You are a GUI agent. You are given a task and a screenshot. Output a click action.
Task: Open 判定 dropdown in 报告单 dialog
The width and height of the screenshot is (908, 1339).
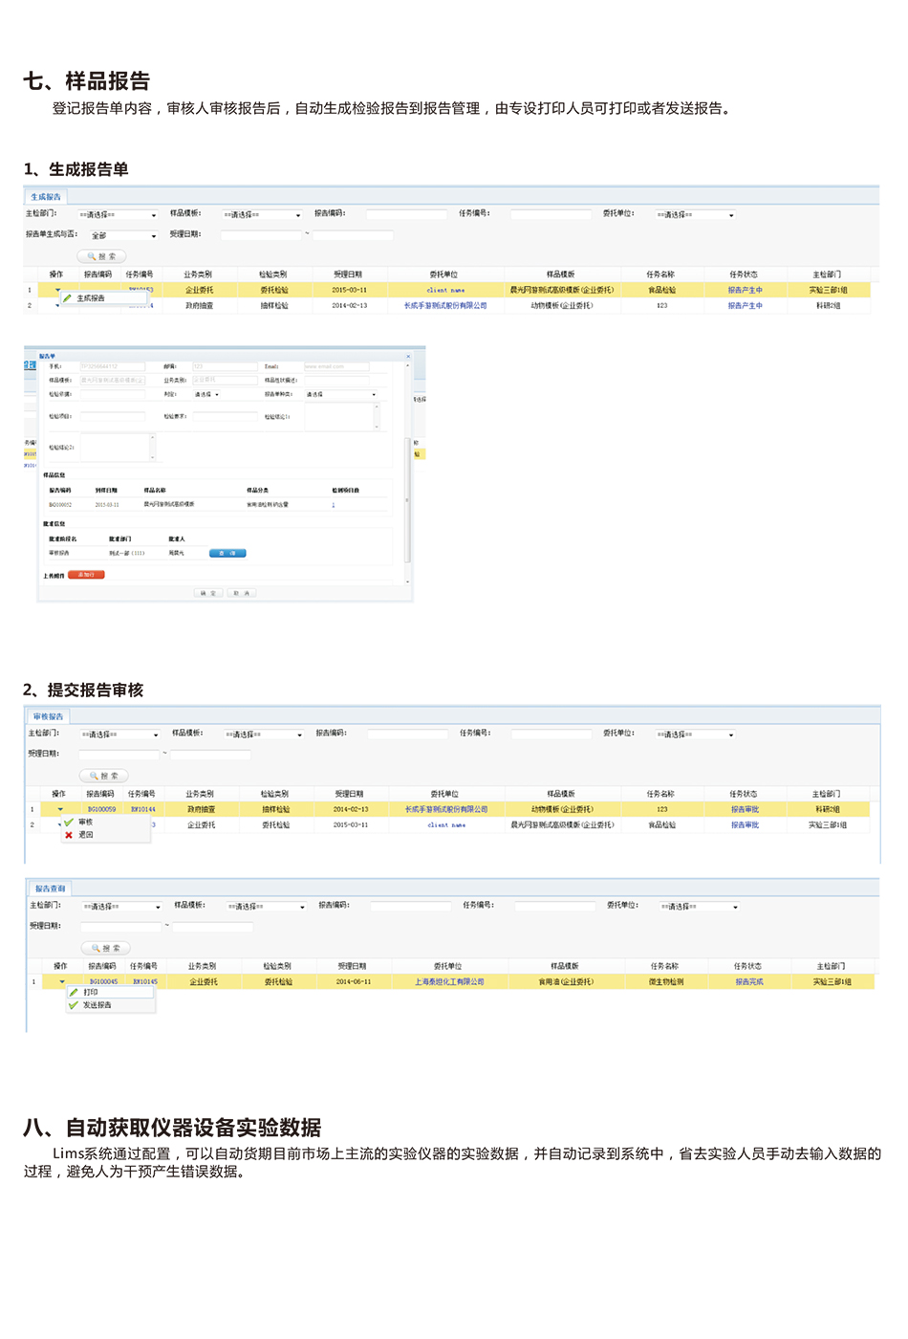pyautogui.click(x=206, y=394)
